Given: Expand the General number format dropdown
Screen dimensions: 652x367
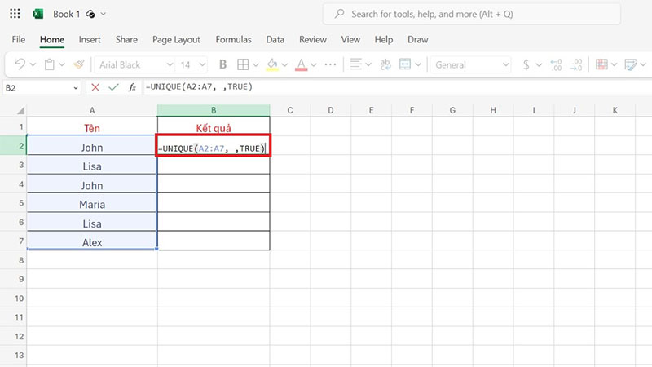Looking at the screenshot, I should coord(504,64).
